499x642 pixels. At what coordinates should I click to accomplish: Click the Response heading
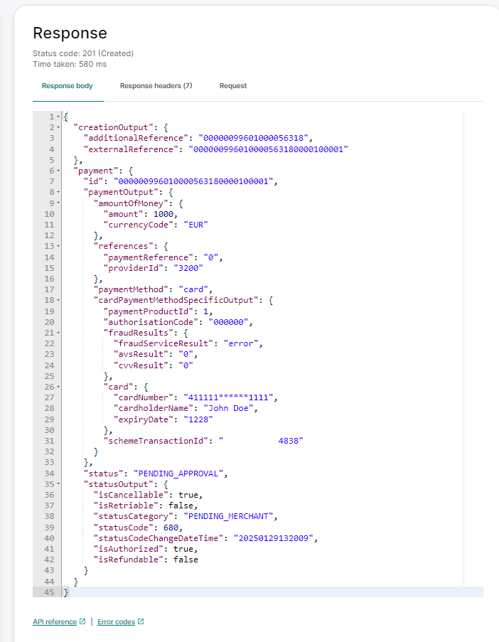(70, 33)
